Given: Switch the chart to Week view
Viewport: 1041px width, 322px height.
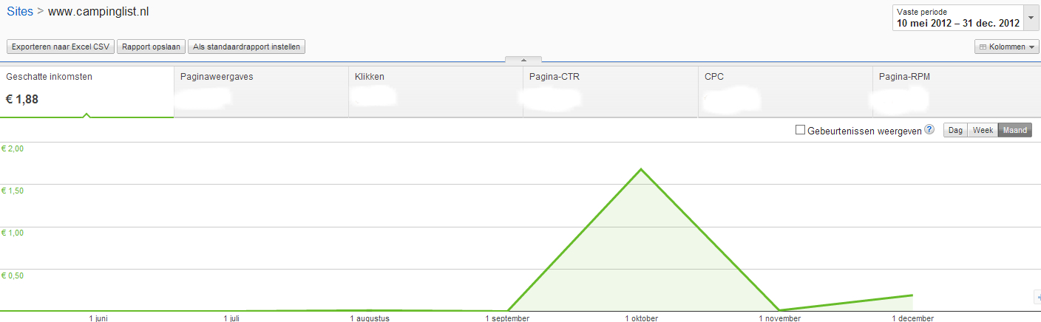Looking at the screenshot, I should 983,130.
